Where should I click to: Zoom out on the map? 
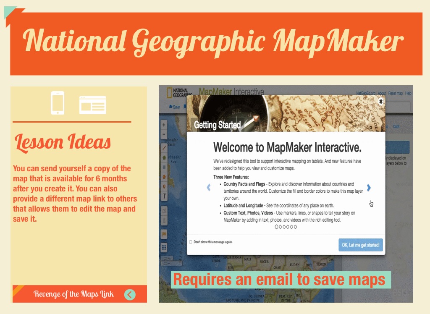click(x=164, y=134)
